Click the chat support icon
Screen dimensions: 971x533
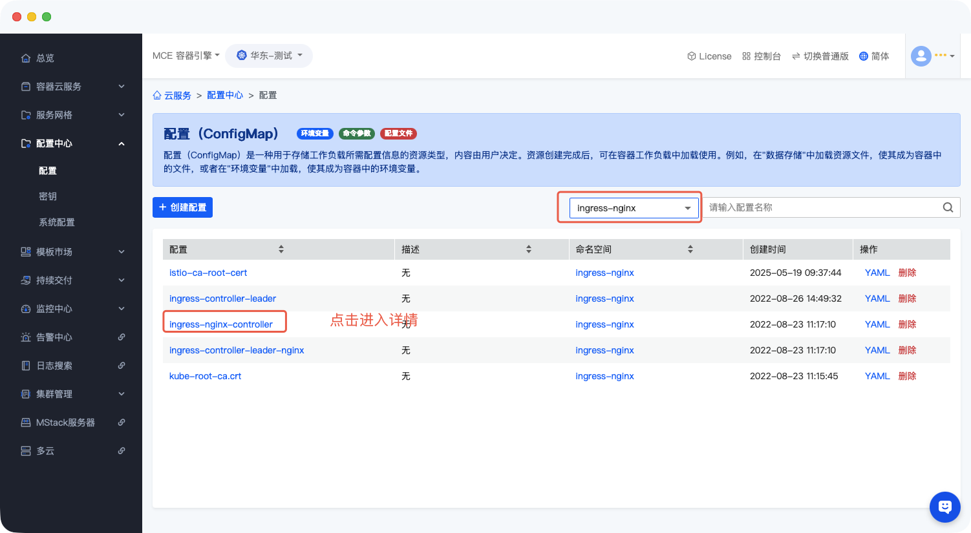coord(944,507)
